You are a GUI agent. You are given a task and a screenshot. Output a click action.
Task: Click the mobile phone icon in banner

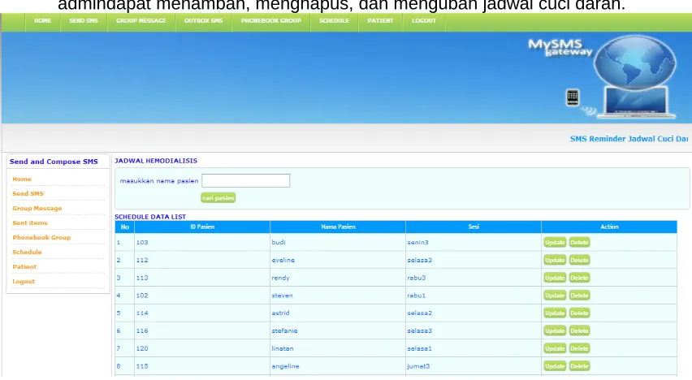[573, 97]
